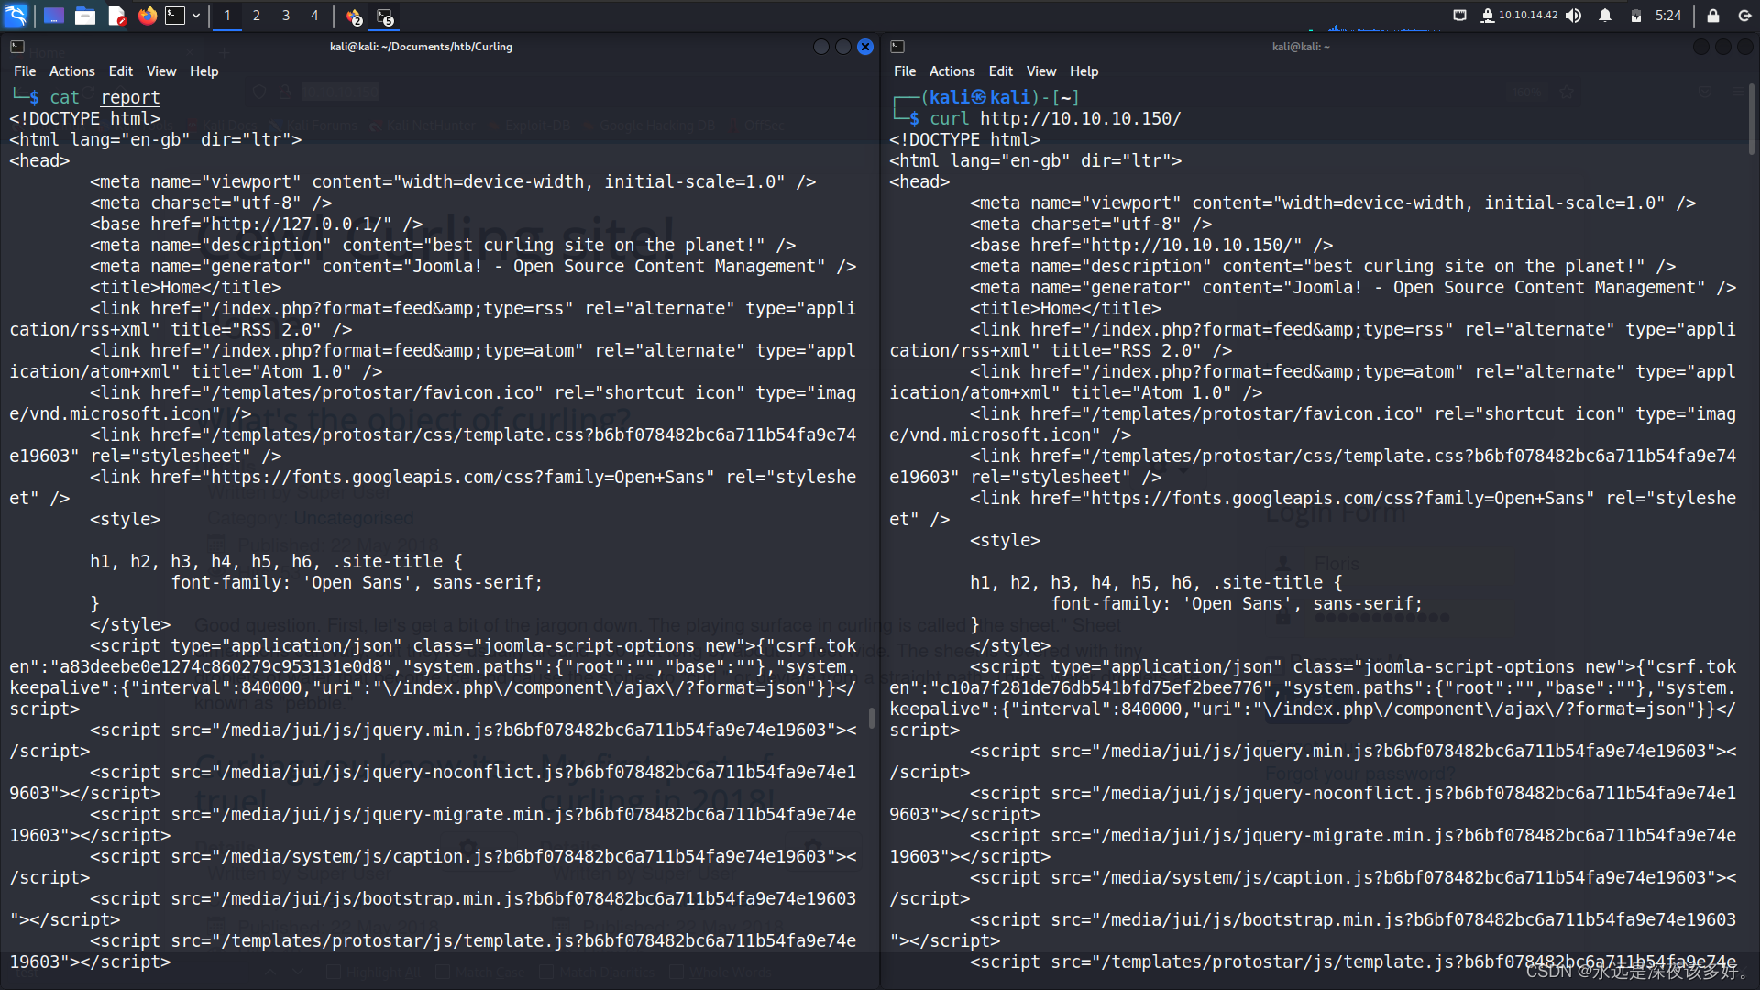Click the right terminal title kali@kali: ~

(x=1300, y=47)
